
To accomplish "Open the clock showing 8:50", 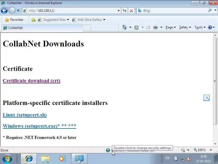I will 203,159.
